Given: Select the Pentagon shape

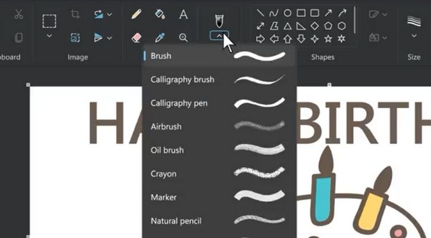Looking at the screenshot, I should (x=328, y=26).
